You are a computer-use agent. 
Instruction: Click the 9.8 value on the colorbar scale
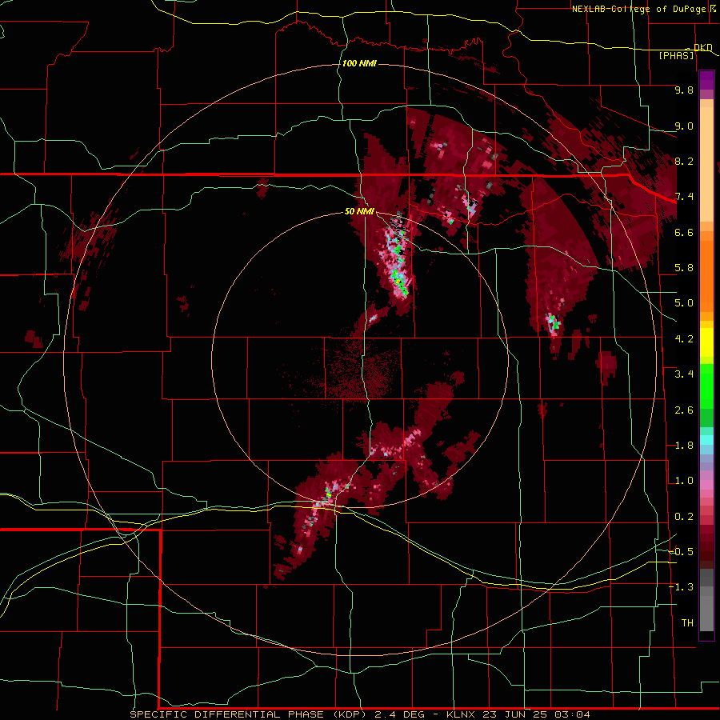point(684,90)
